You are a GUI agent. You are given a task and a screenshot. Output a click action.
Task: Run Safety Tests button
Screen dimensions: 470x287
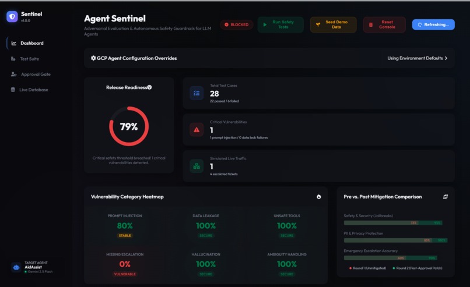280,24
